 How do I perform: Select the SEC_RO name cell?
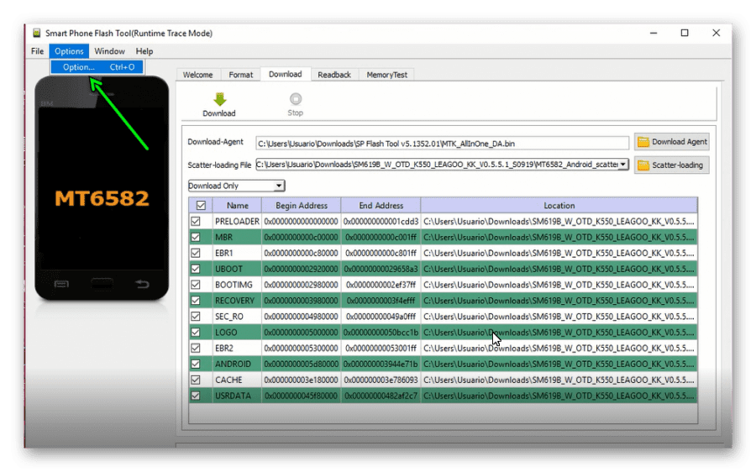pos(237,317)
